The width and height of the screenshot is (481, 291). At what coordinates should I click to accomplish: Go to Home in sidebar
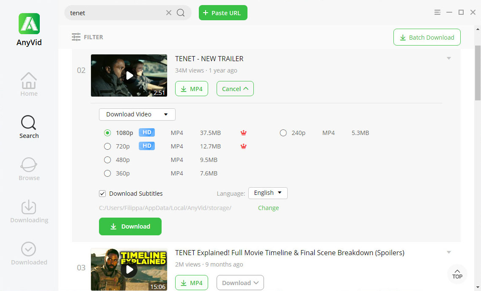tap(29, 85)
